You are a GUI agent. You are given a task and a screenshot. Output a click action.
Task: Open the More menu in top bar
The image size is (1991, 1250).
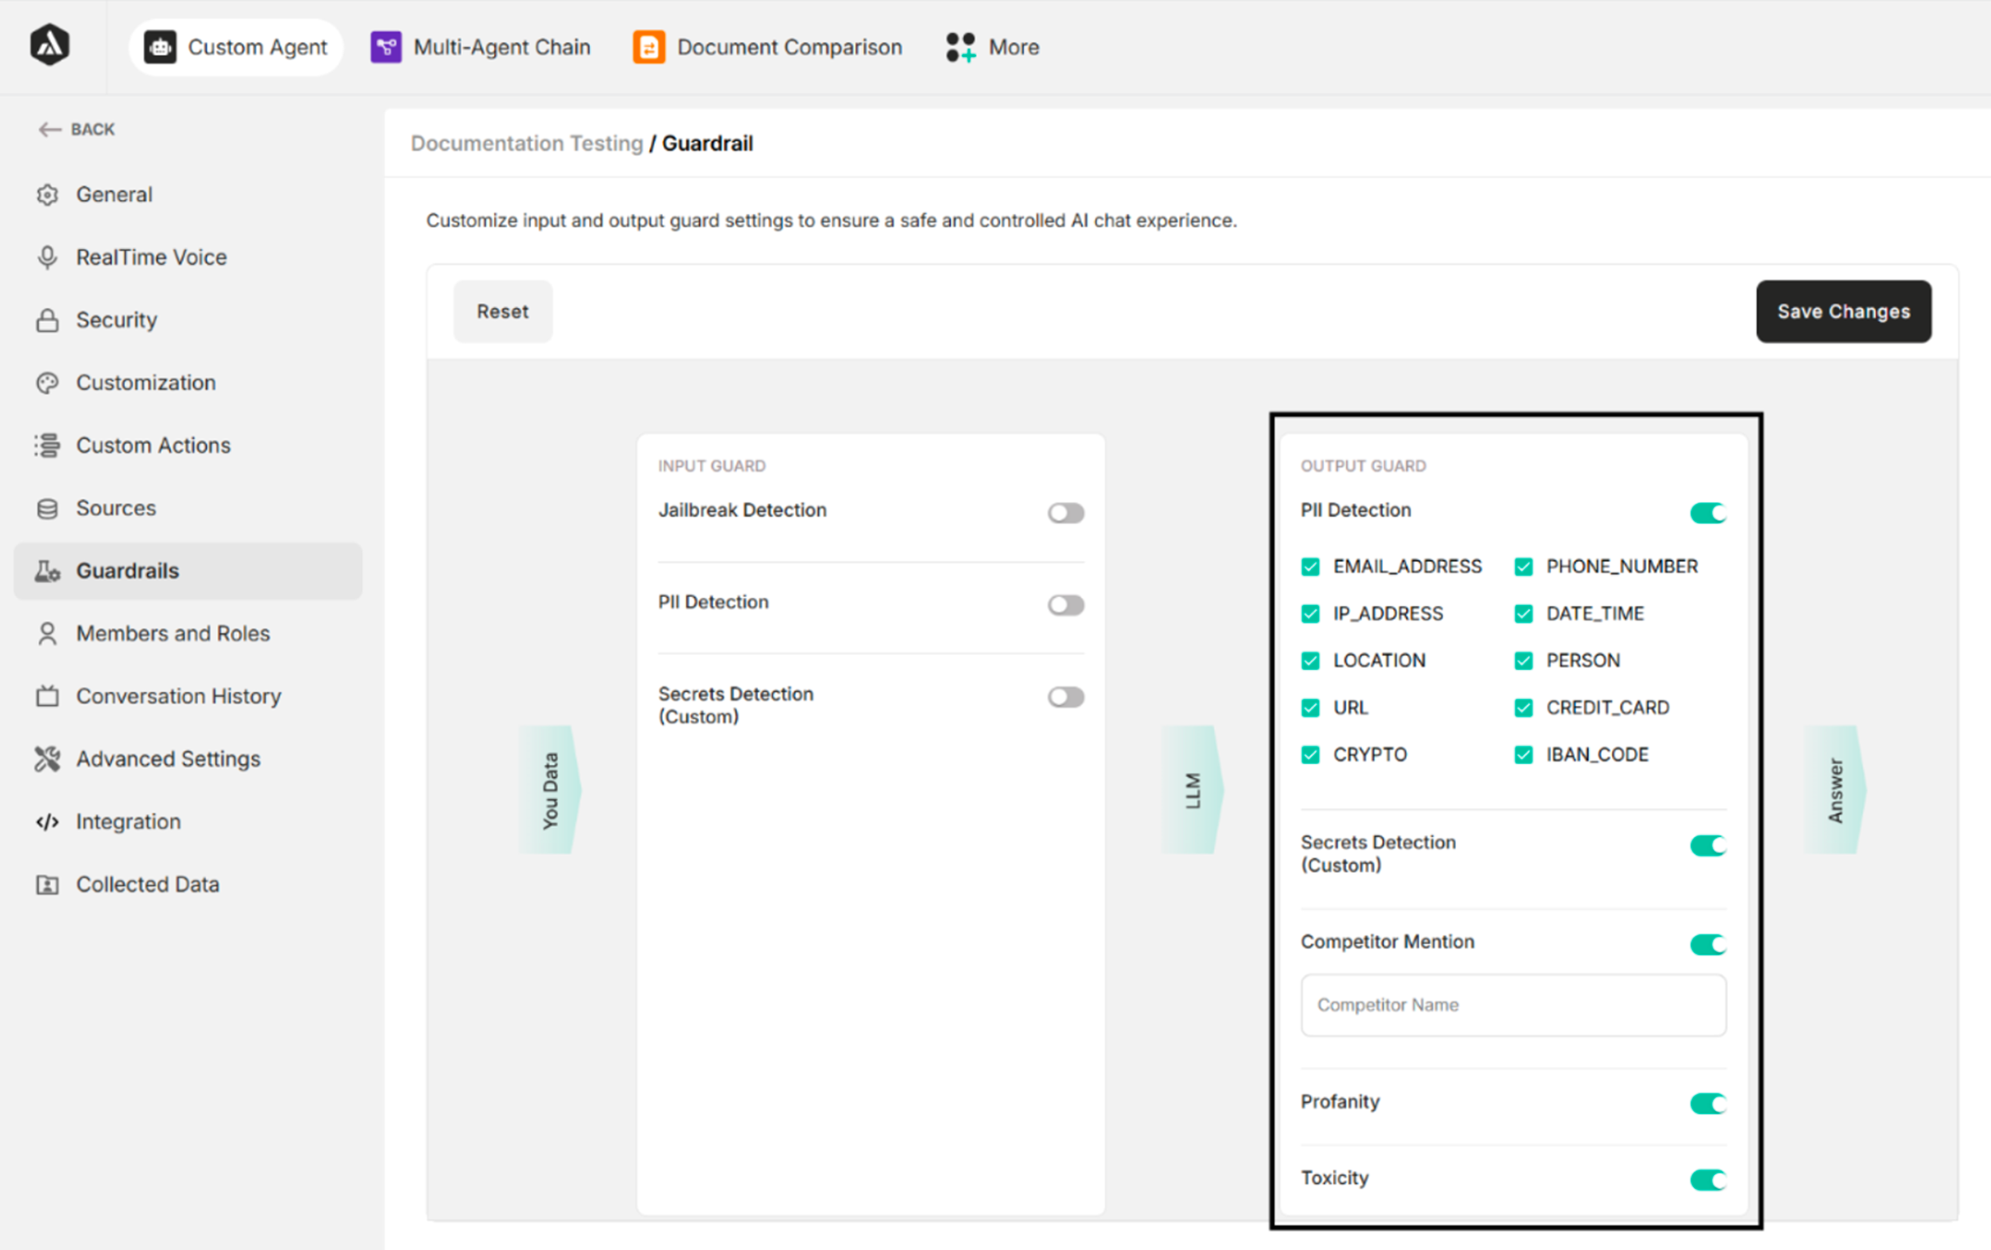(x=993, y=47)
